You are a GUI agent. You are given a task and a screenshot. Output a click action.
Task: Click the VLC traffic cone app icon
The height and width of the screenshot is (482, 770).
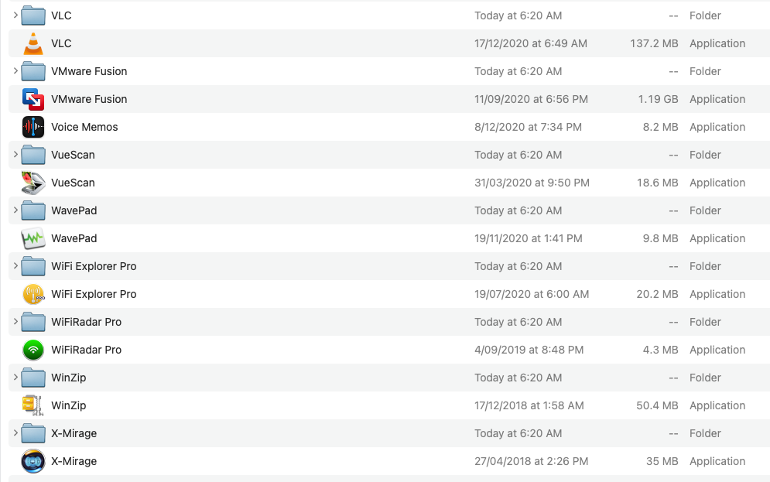[33, 43]
